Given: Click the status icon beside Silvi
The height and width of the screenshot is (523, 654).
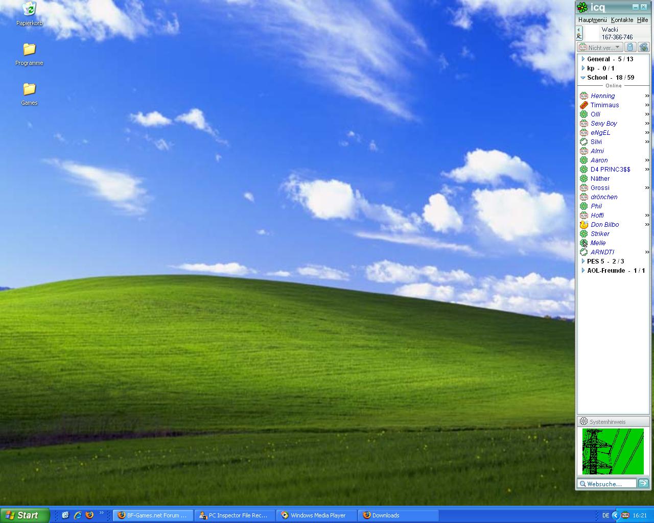Looking at the screenshot, I should click(584, 142).
